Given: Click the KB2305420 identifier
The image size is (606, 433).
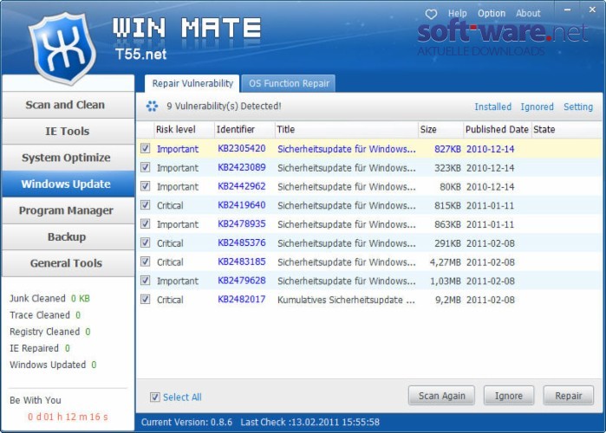Looking at the screenshot, I should click(x=242, y=149).
